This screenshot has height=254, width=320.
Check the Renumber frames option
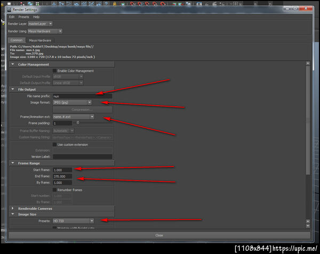(x=54, y=189)
